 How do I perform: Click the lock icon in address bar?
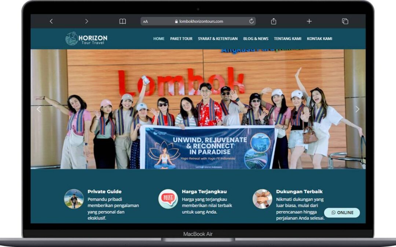(x=176, y=22)
